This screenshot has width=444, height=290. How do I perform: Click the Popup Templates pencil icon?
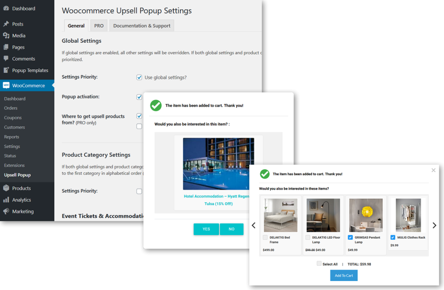point(6,70)
